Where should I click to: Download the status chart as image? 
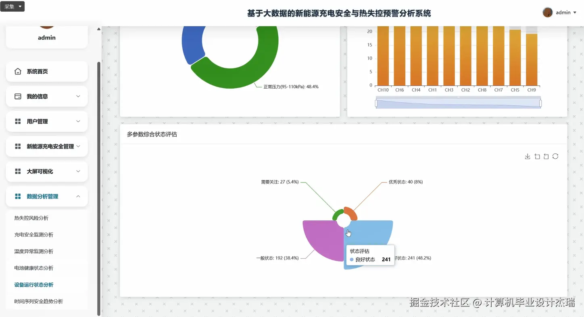pyautogui.click(x=527, y=156)
